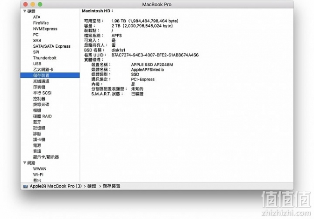Select SAS in the hardware list
This screenshot has width=314, height=219.
pyautogui.click(x=37, y=40)
